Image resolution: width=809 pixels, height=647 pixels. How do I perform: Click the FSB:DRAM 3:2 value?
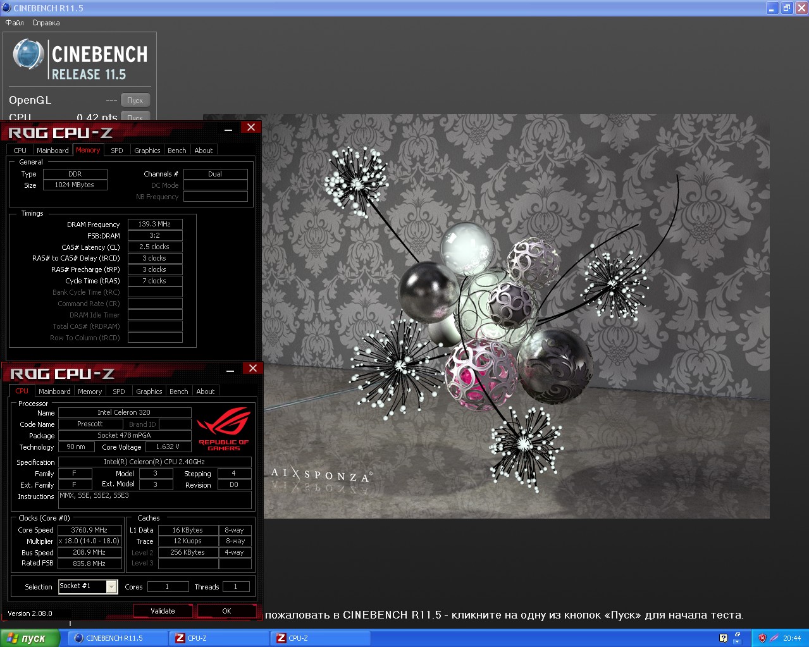tap(155, 235)
